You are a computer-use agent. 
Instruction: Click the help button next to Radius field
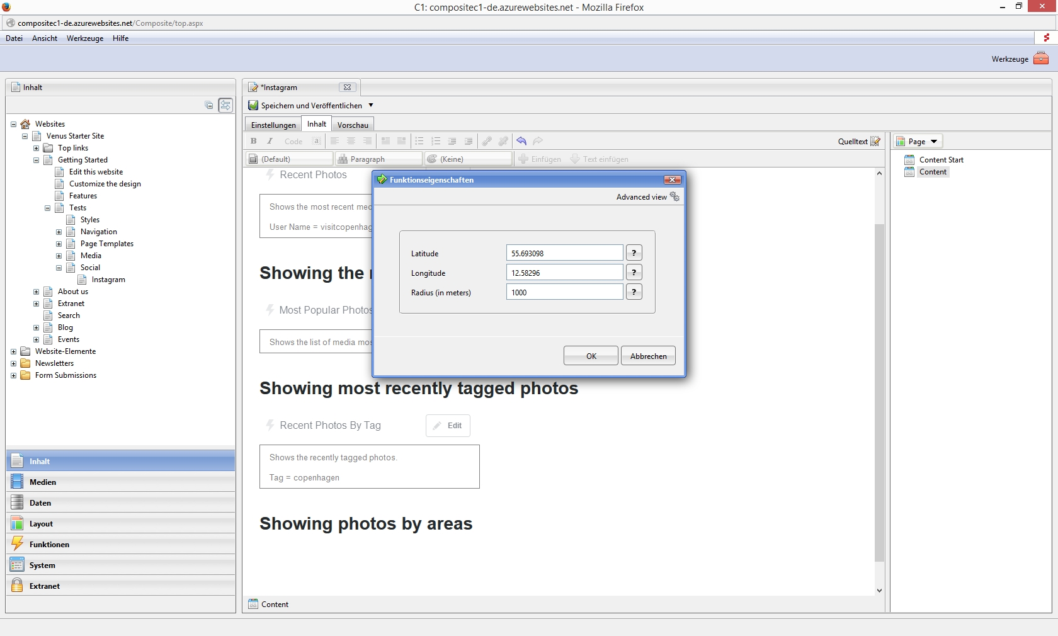point(634,292)
